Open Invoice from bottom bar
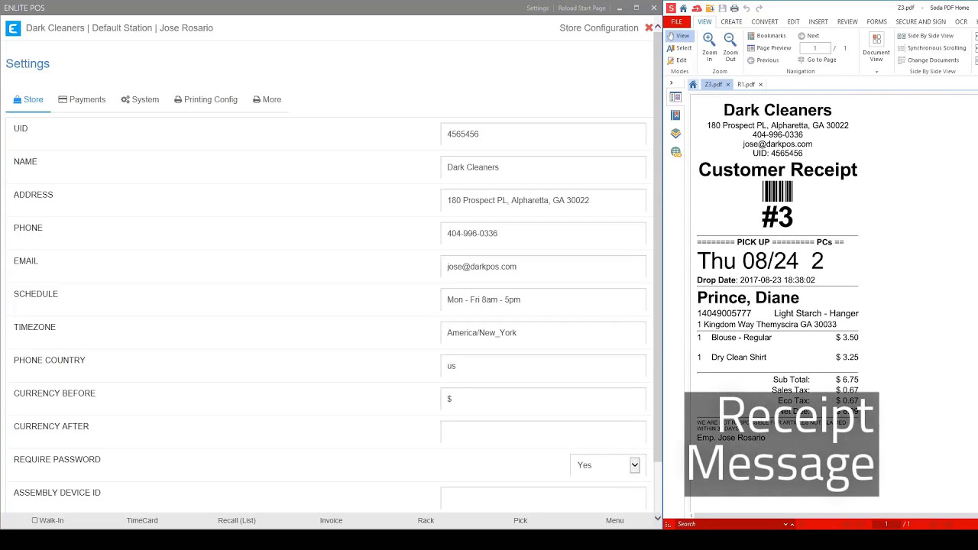The width and height of the screenshot is (978, 550). click(331, 520)
